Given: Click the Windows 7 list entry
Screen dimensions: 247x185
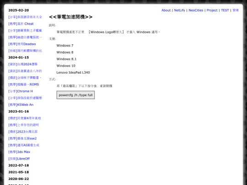Looking at the screenshot, I should pyautogui.click(x=65, y=46).
